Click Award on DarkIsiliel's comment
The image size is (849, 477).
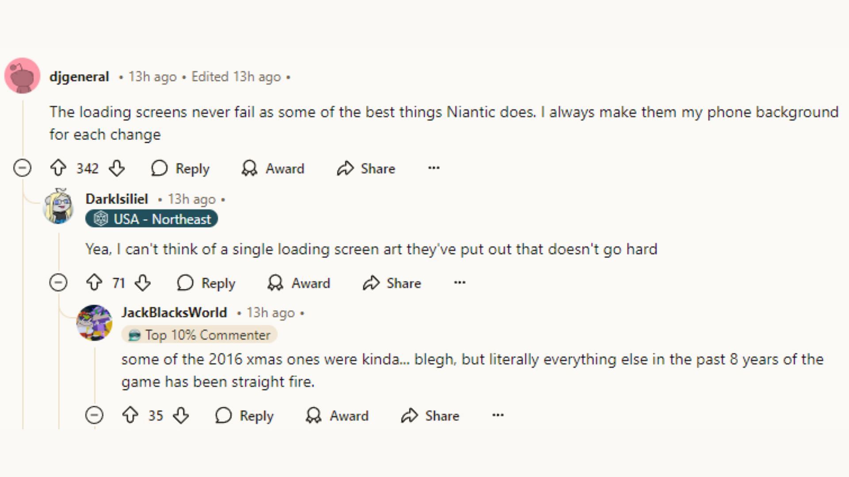(x=299, y=283)
